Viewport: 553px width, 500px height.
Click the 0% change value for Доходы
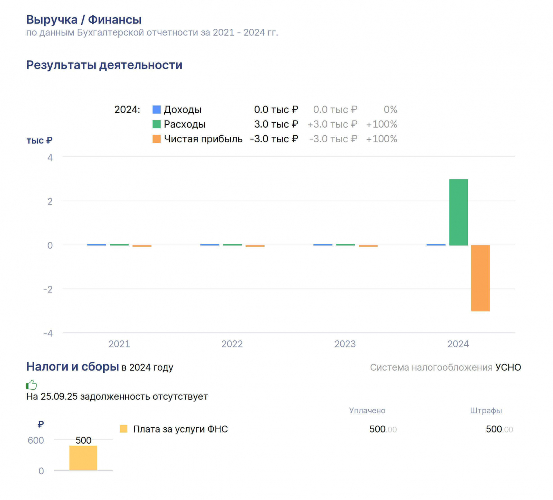(x=390, y=110)
